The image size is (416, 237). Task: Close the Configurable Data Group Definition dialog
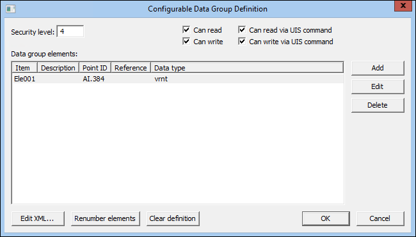[x=403, y=6]
